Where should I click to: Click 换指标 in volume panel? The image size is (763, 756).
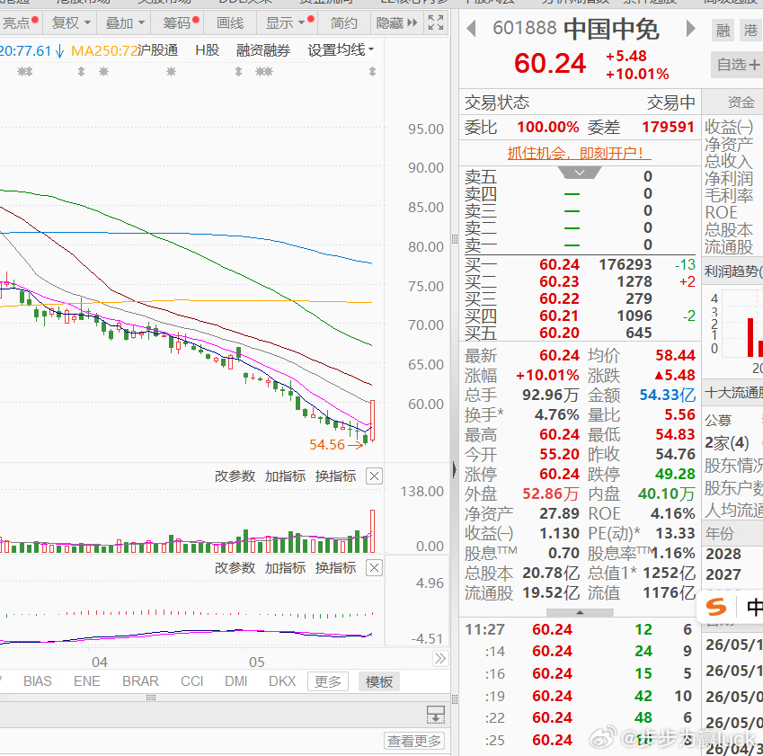coord(335,476)
